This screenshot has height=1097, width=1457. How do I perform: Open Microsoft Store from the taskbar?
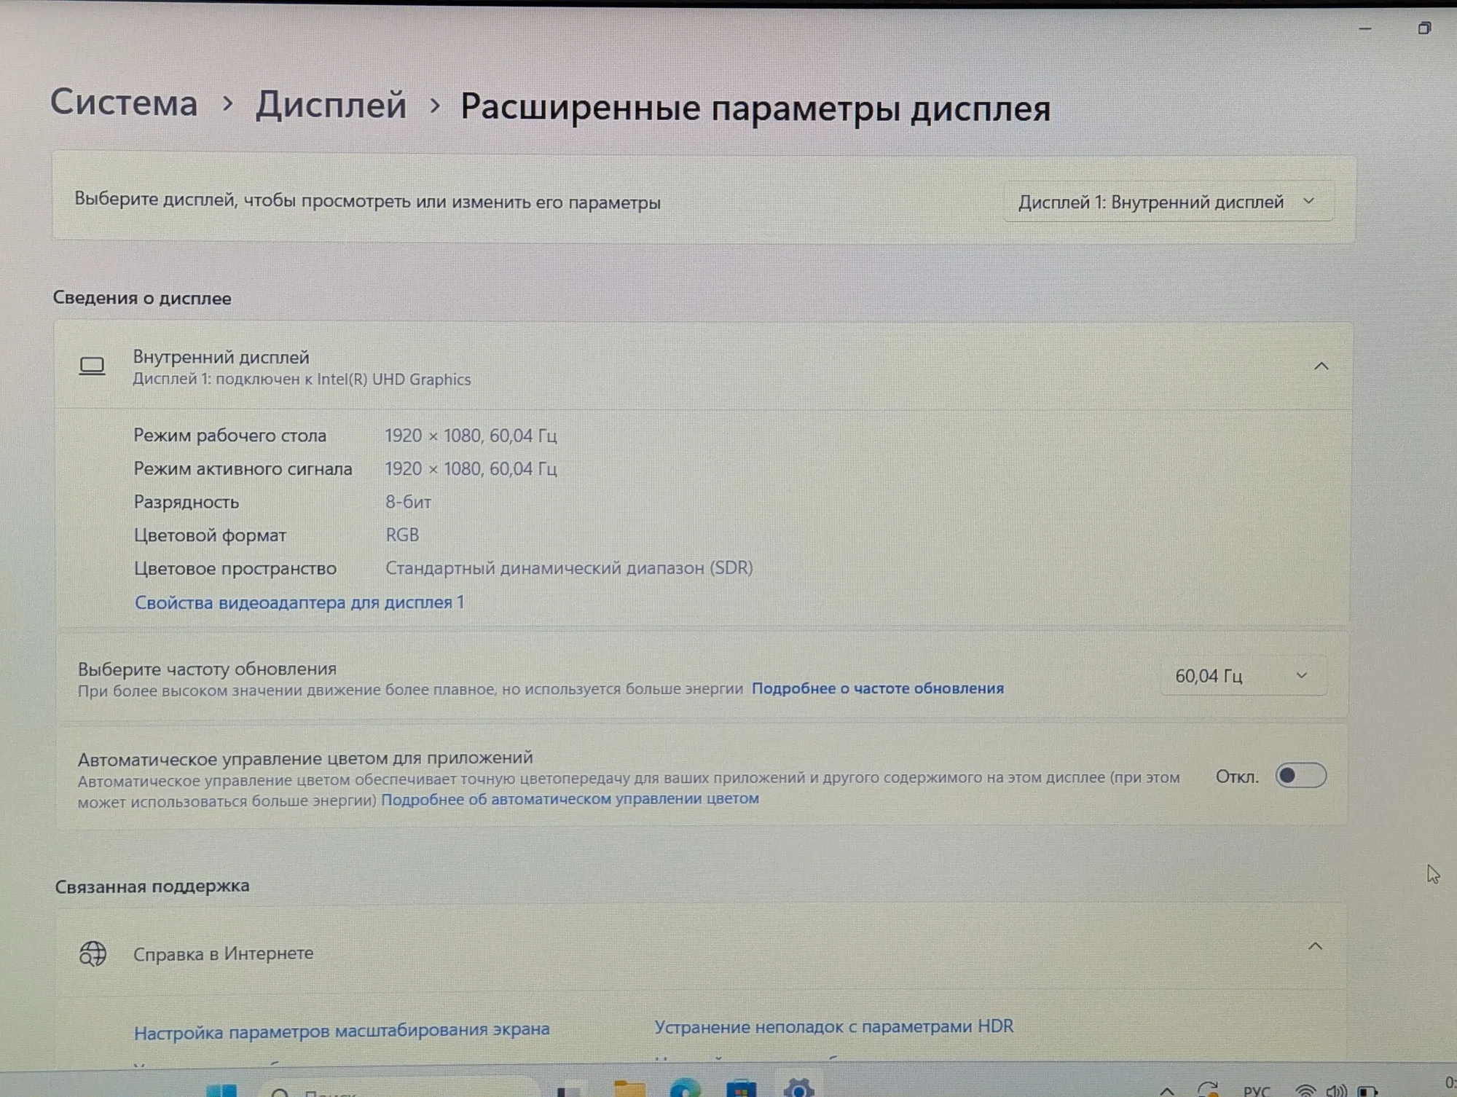click(x=742, y=1088)
